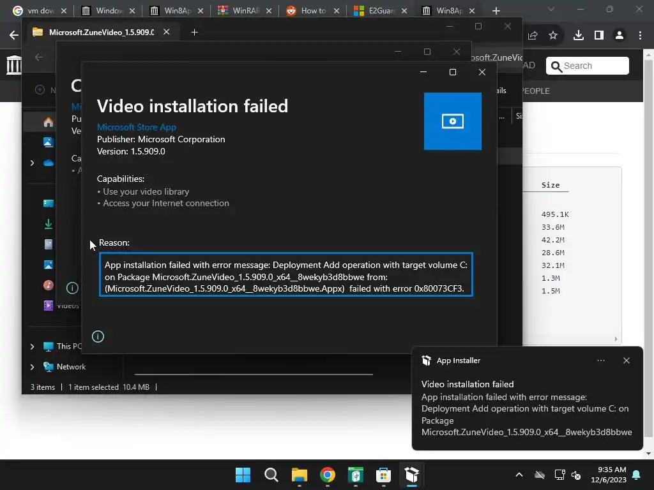Click Chrome back arrow
This screenshot has height=490, width=654.
(x=13, y=36)
